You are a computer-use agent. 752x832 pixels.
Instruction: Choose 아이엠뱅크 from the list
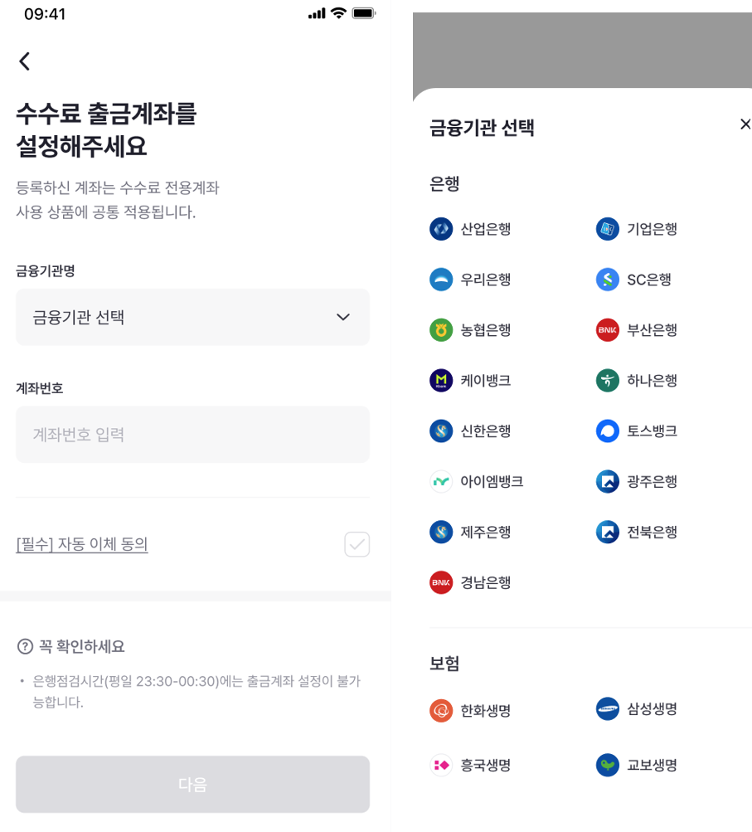point(492,482)
